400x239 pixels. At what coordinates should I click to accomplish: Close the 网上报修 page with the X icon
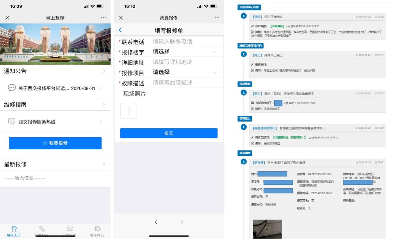pyautogui.click(x=7, y=18)
